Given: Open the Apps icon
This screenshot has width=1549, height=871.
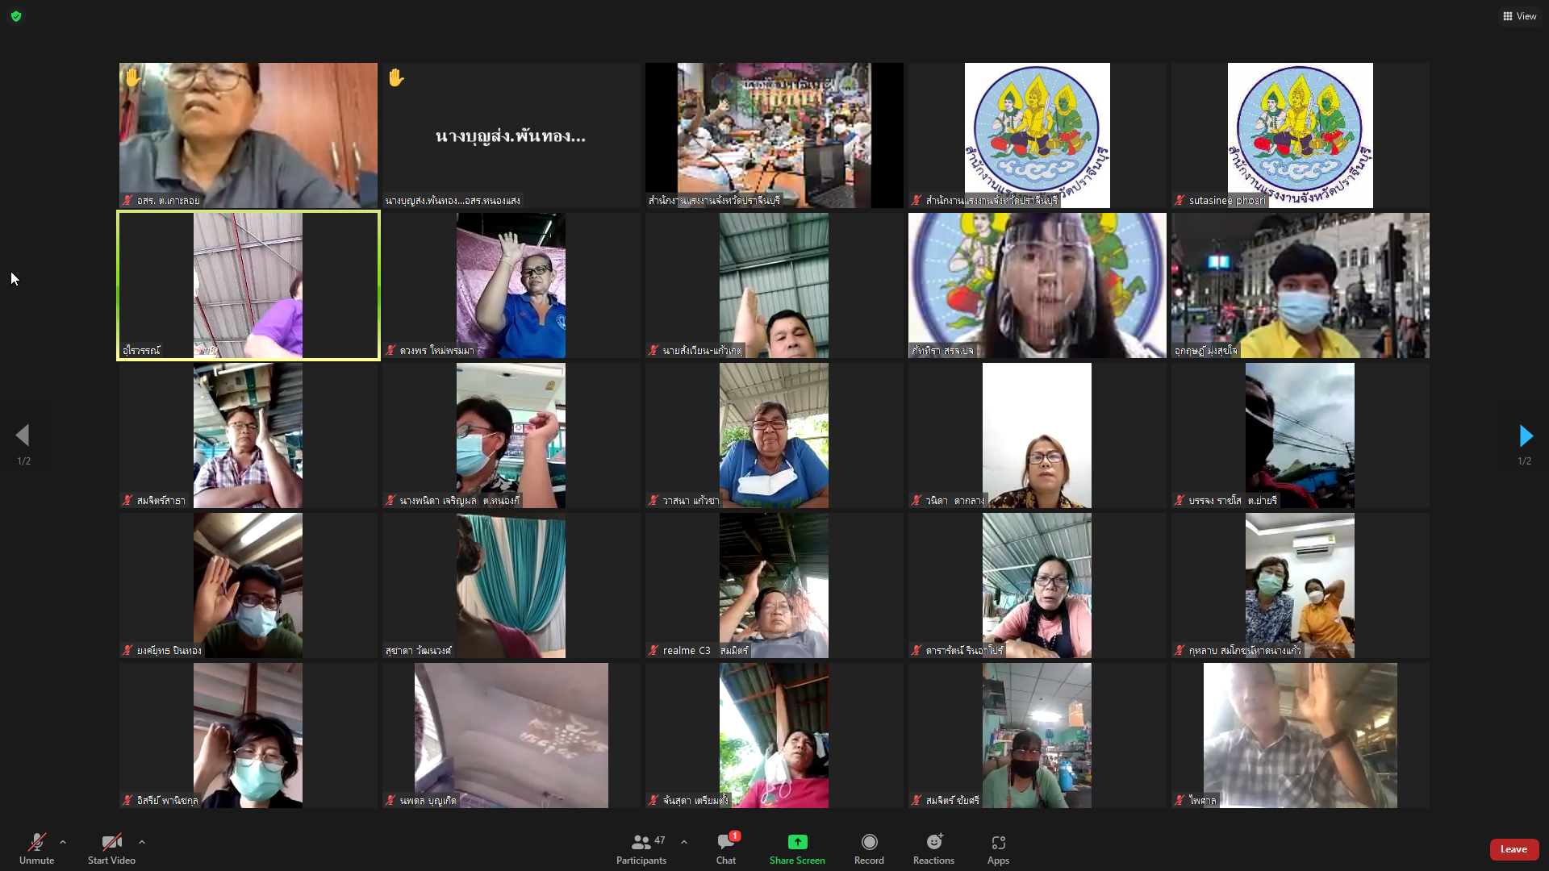Looking at the screenshot, I should [998, 843].
